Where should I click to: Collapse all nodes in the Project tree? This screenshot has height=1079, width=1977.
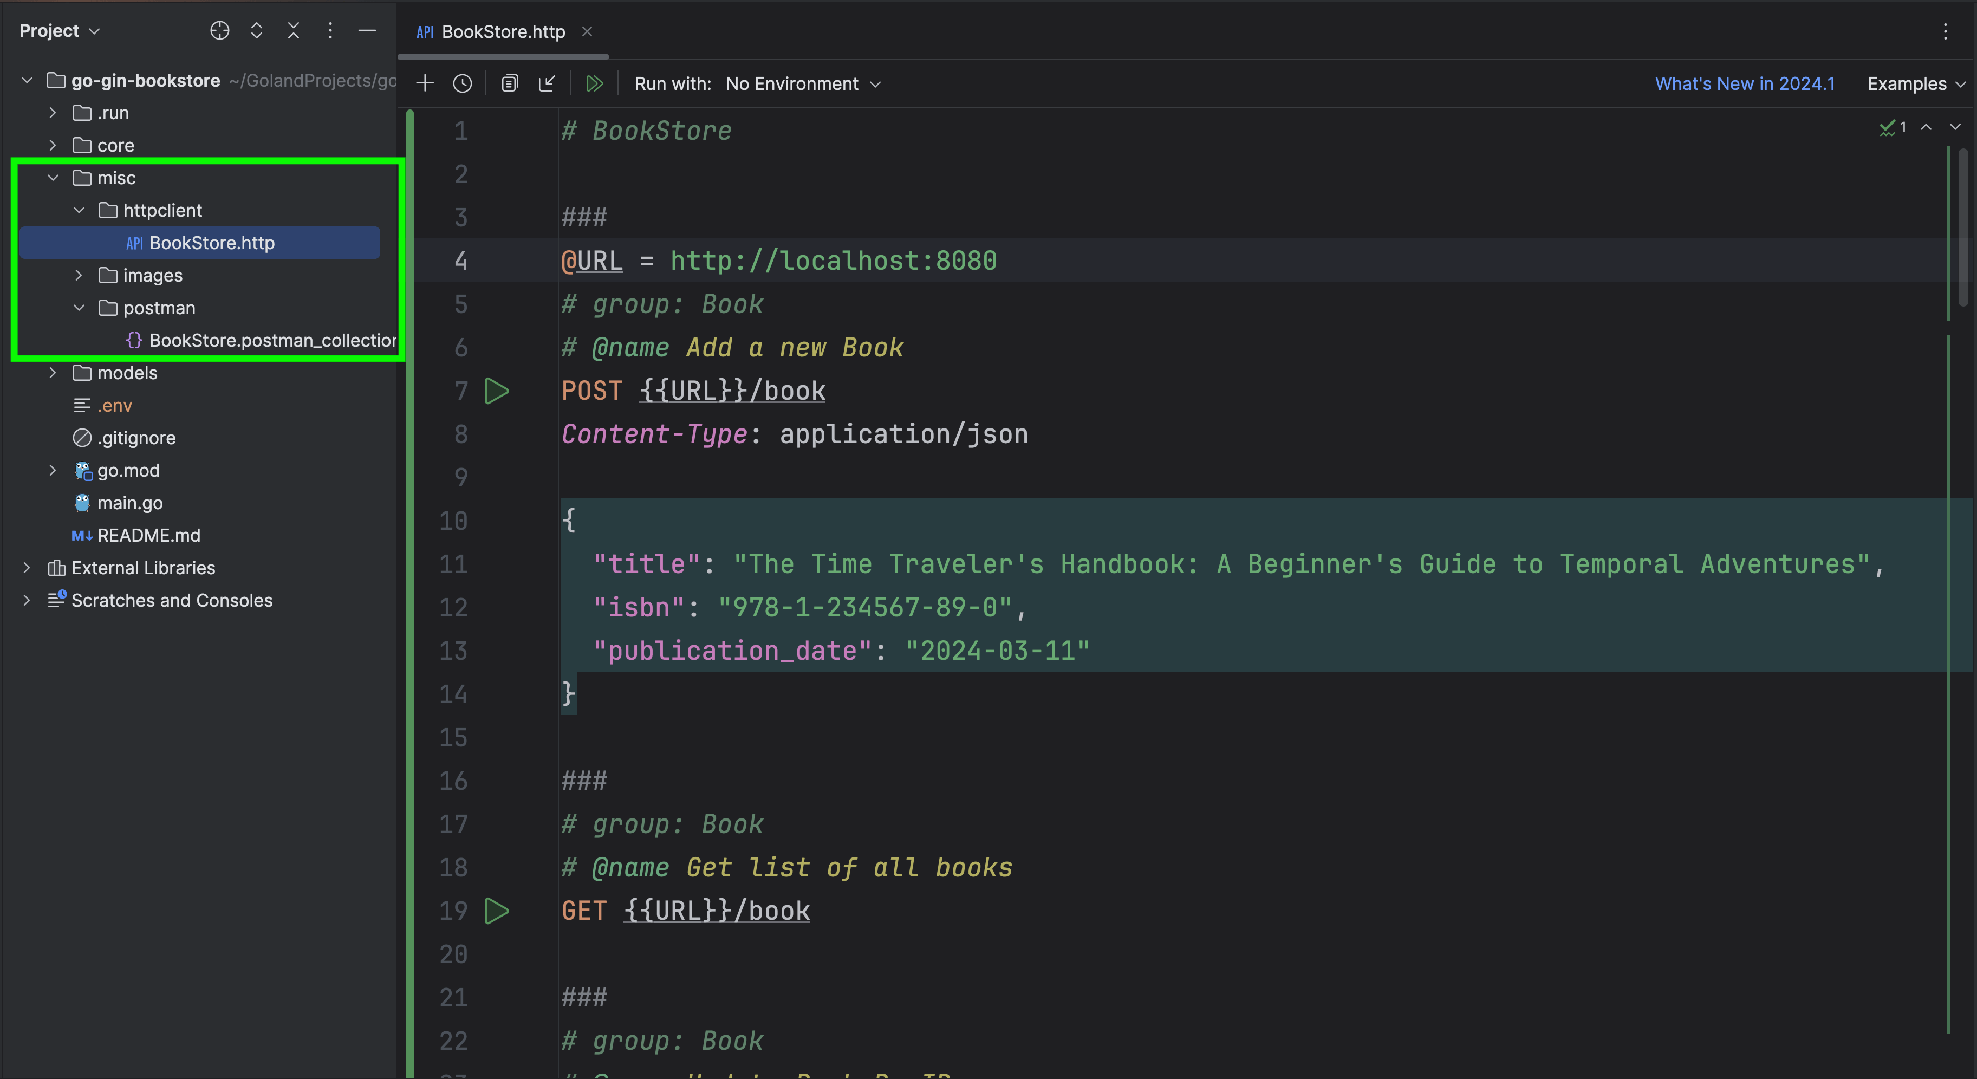coord(293,31)
